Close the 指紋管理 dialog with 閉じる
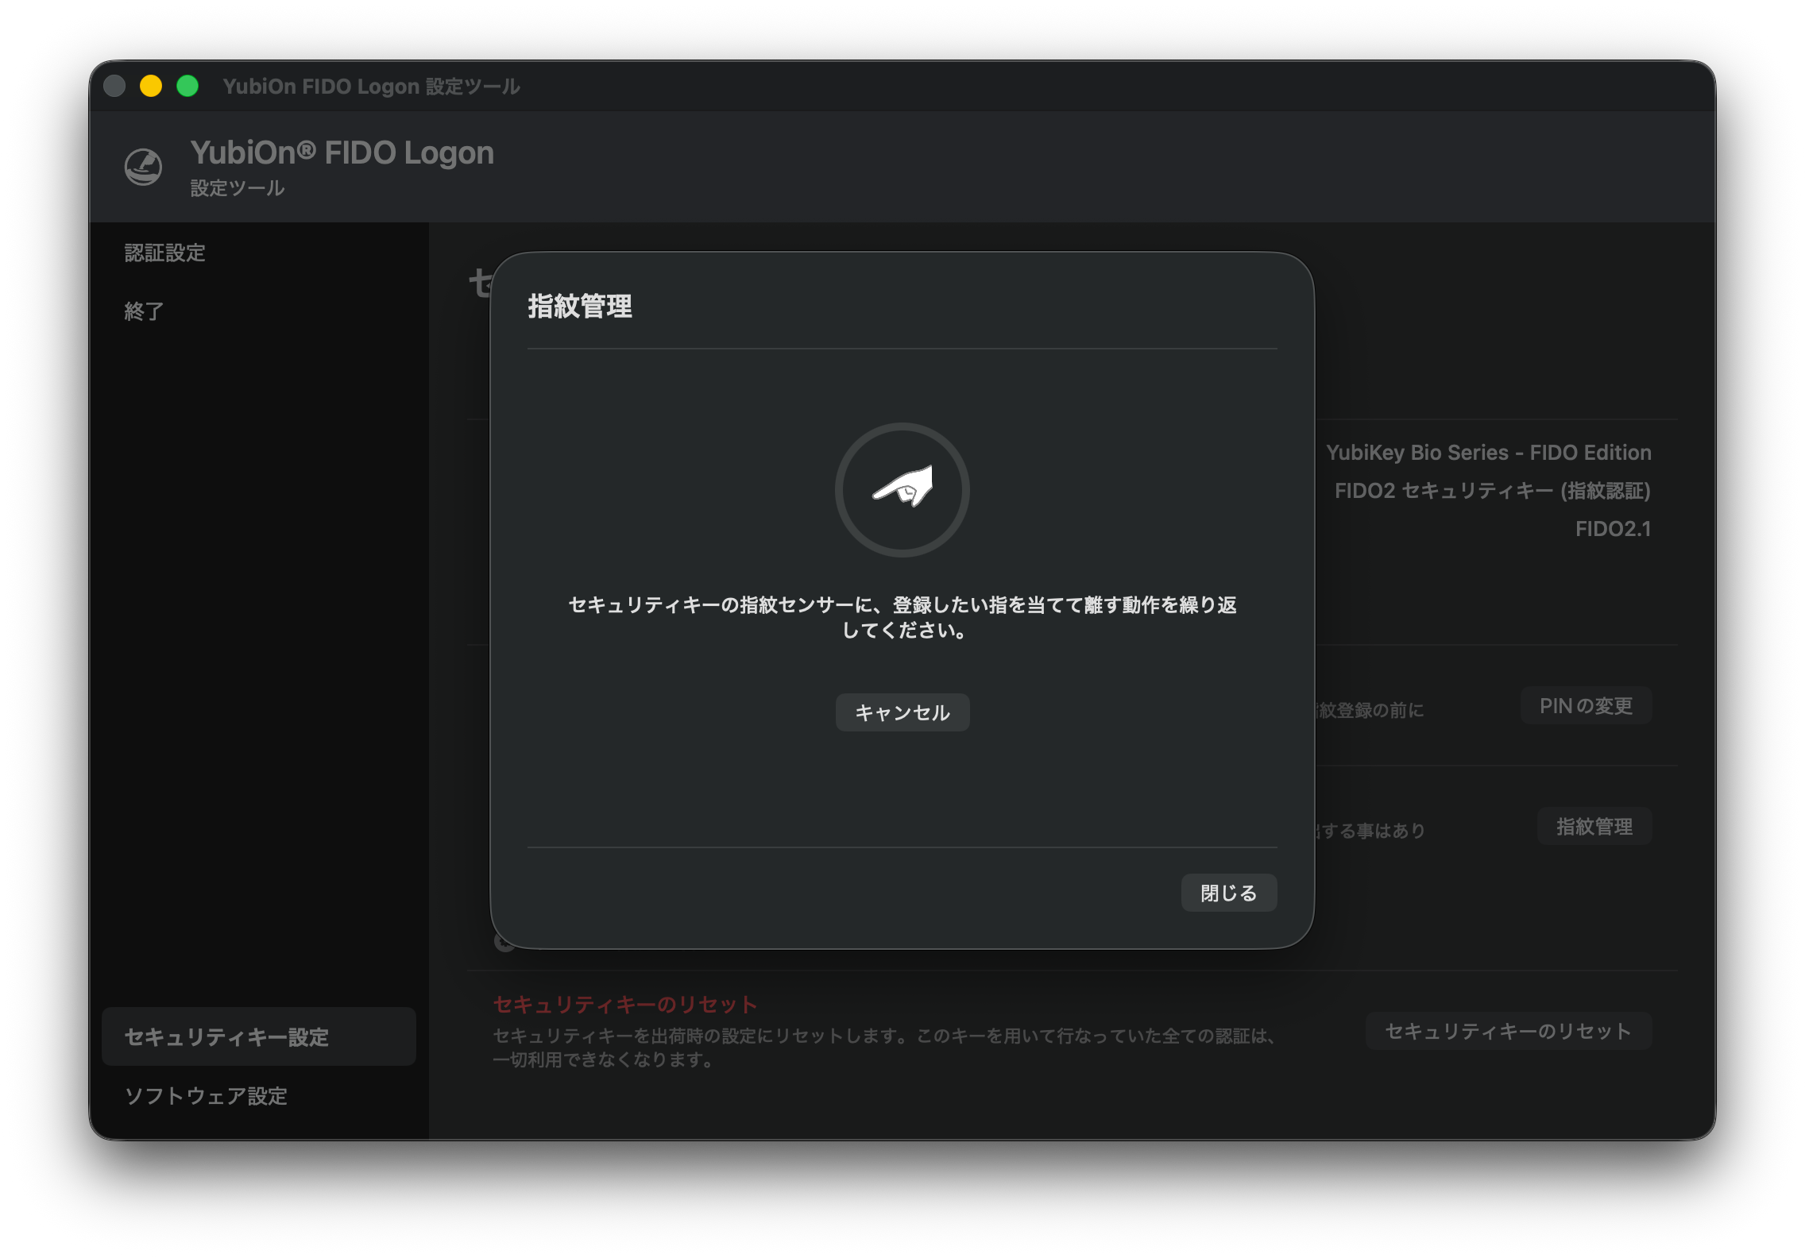1805x1258 pixels. 1228,893
